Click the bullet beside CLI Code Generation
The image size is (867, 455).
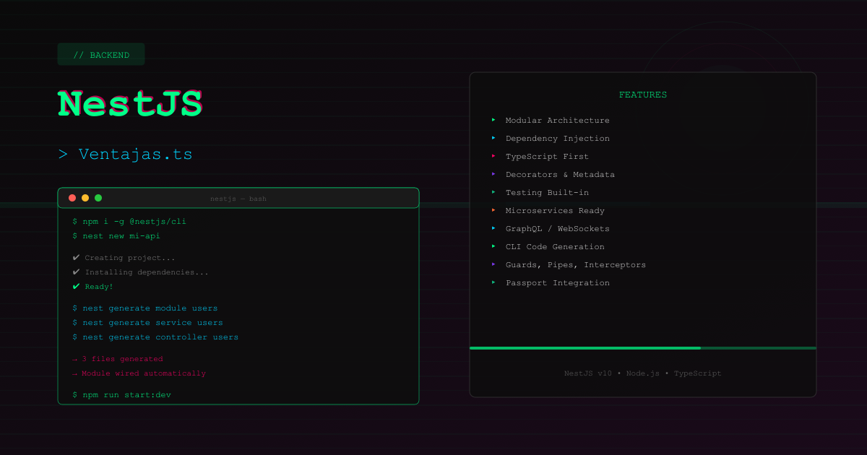click(493, 246)
